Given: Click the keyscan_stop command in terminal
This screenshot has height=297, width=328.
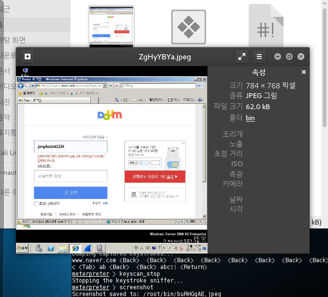Looking at the screenshot, I should (140, 274).
